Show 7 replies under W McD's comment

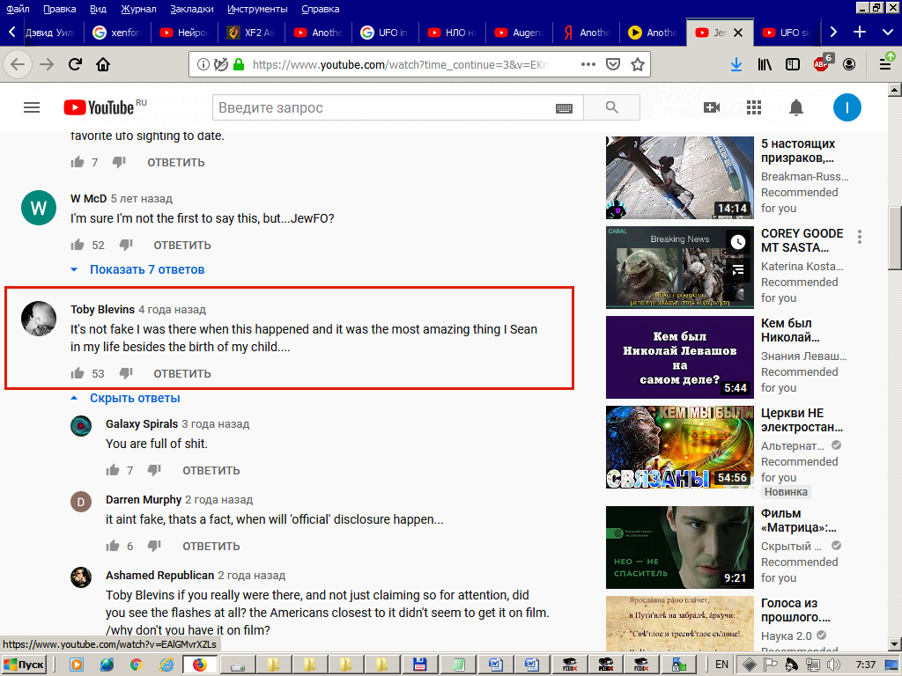[147, 269]
